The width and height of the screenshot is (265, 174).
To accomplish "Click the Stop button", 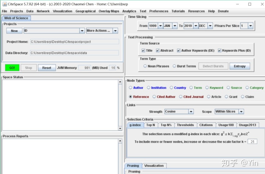I will (29, 68).
